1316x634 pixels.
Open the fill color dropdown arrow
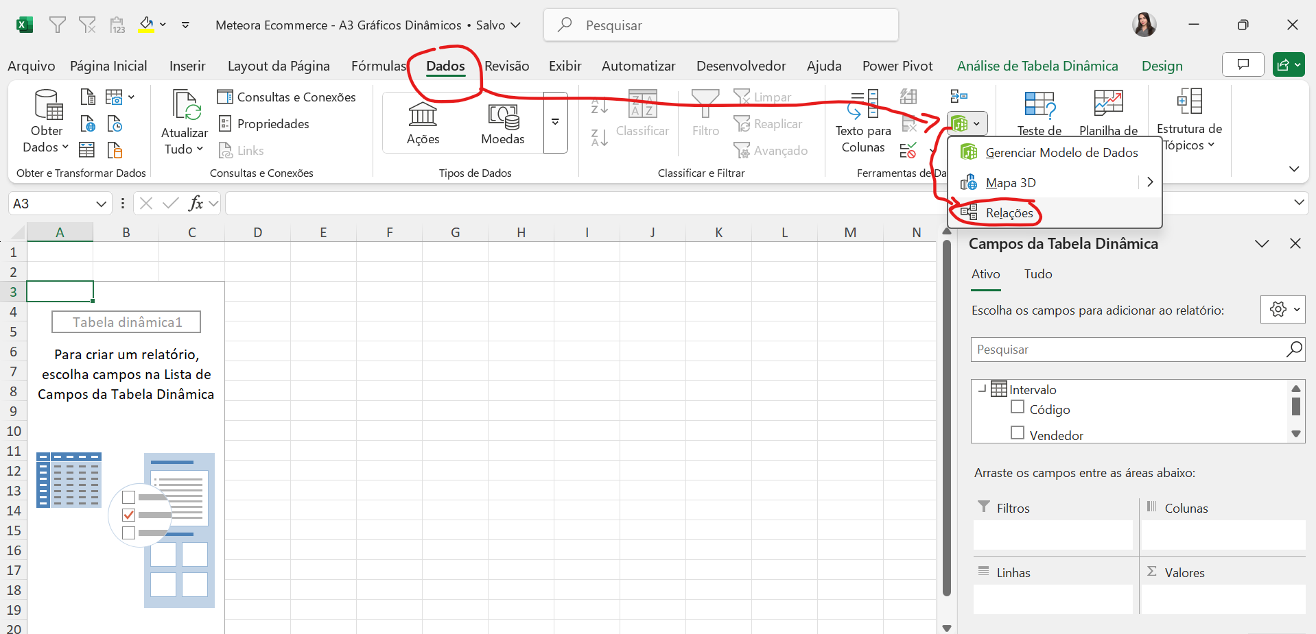163,25
